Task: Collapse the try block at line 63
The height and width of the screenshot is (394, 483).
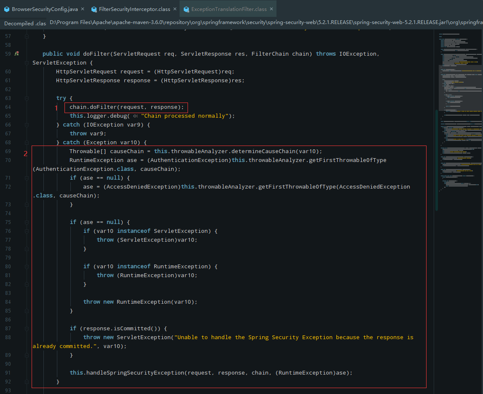Action: tap(26, 98)
